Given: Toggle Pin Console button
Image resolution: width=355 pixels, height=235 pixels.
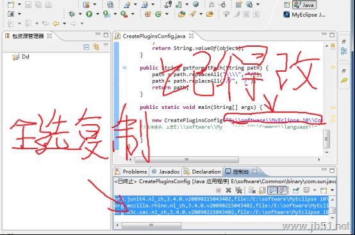Looking at the screenshot, I should coord(296,190).
